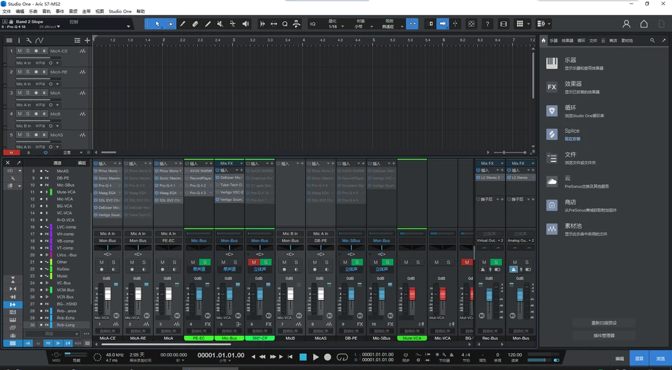Click the 重新扫描预设 button
This screenshot has width=672, height=370.
(x=604, y=323)
